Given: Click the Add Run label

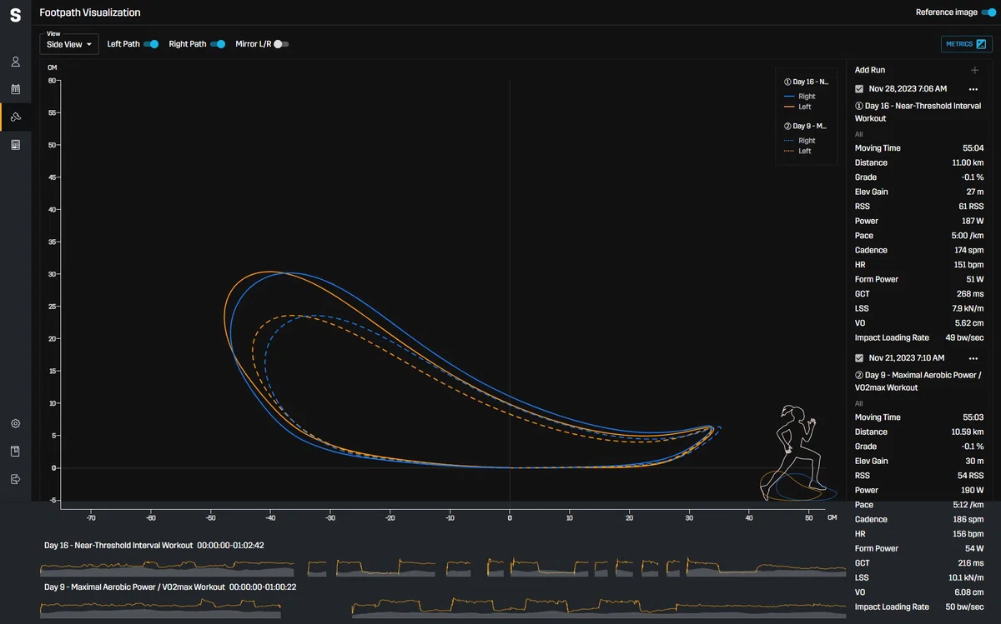Looking at the screenshot, I should pyautogui.click(x=870, y=70).
